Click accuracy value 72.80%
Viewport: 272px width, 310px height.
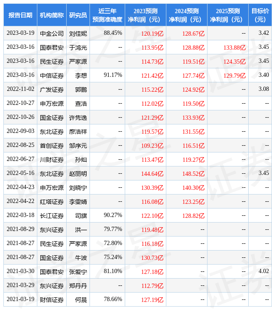(113, 243)
